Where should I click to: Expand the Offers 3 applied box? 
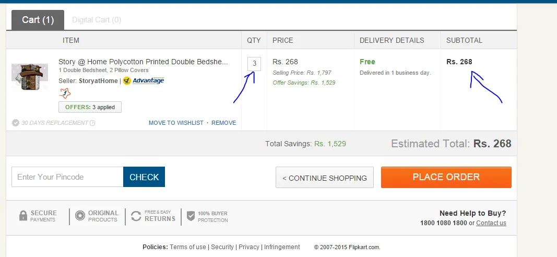pos(90,107)
